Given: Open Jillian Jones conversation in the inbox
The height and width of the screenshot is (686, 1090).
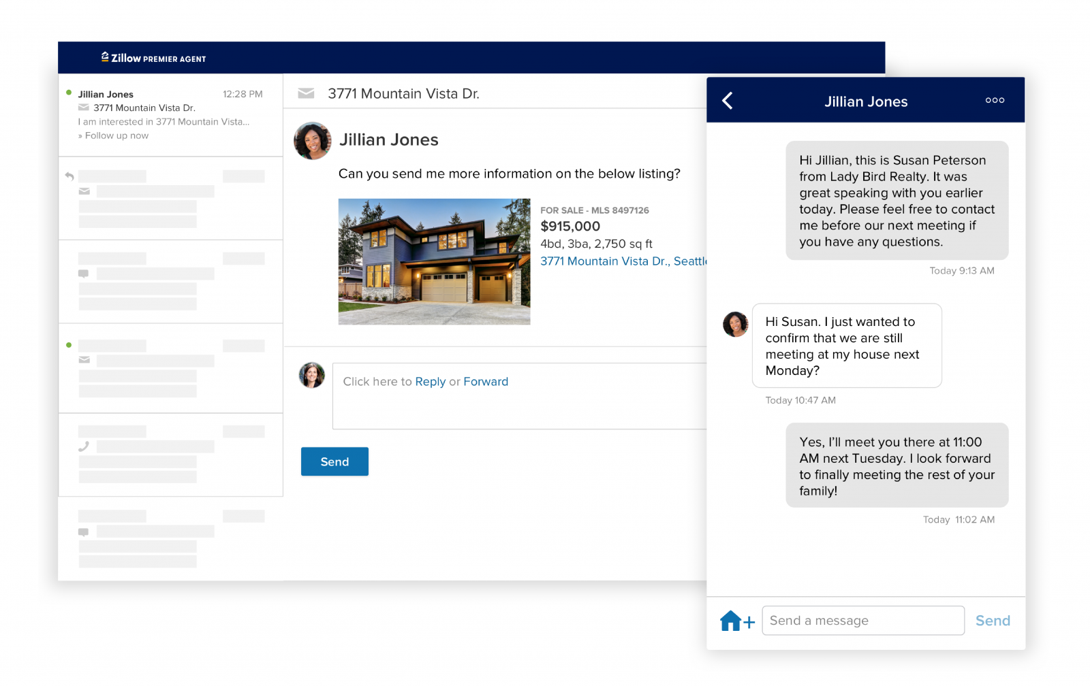Looking at the screenshot, I should click(170, 114).
